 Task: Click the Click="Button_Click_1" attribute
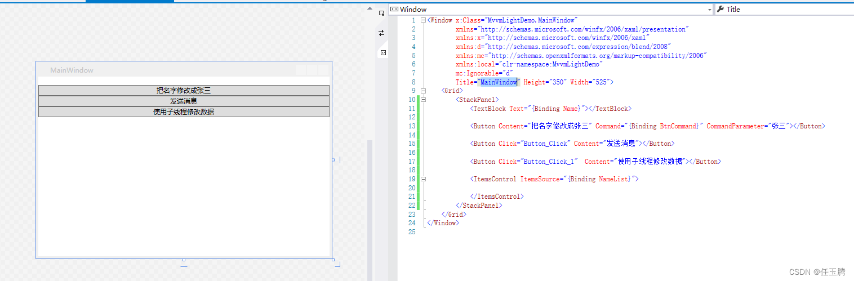[539, 162]
